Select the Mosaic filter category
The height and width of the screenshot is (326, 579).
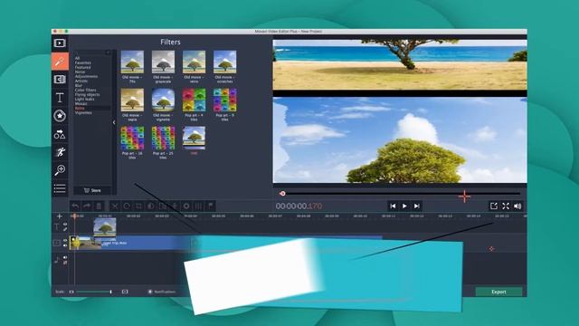pyautogui.click(x=81, y=103)
